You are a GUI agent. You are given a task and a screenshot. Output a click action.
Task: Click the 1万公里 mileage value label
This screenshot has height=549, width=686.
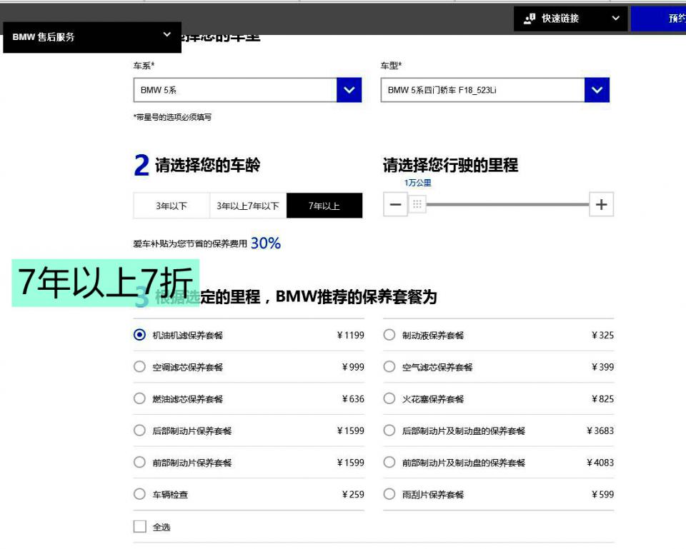pos(417,183)
